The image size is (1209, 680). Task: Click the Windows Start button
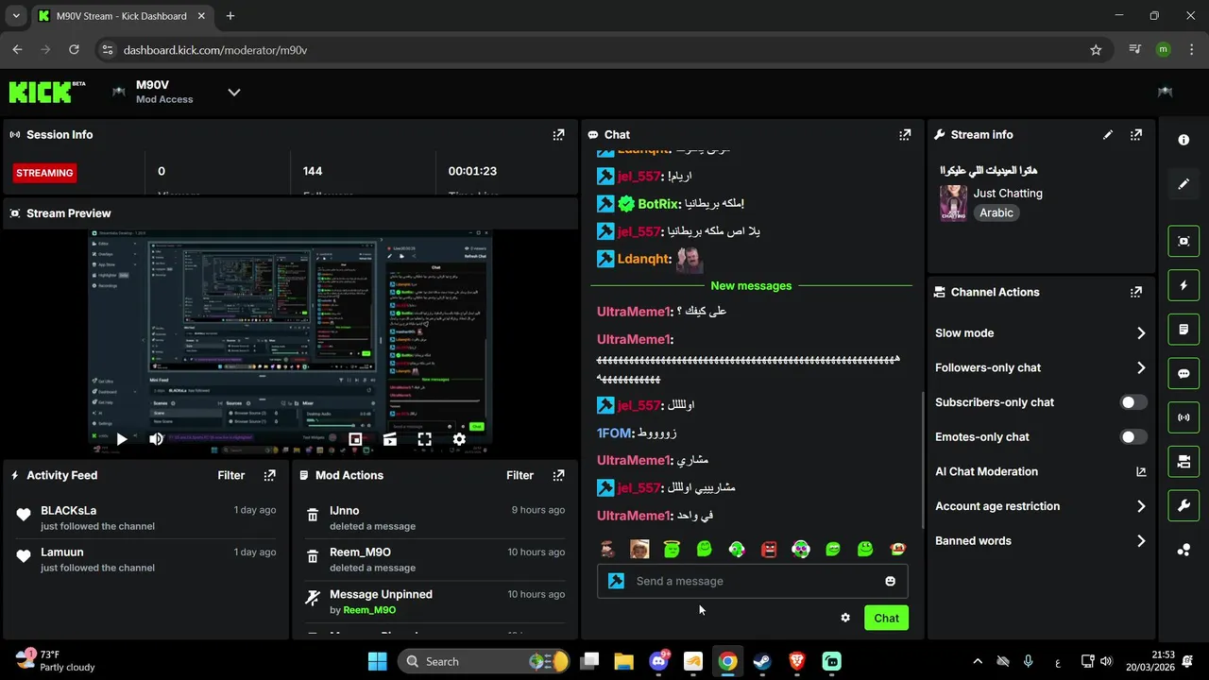coord(377,661)
